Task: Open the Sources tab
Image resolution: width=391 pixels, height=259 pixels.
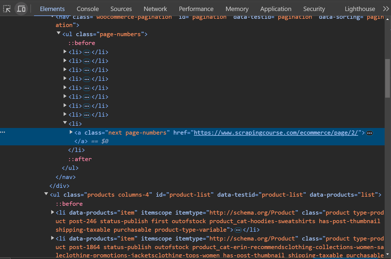Action: click(121, 9)
